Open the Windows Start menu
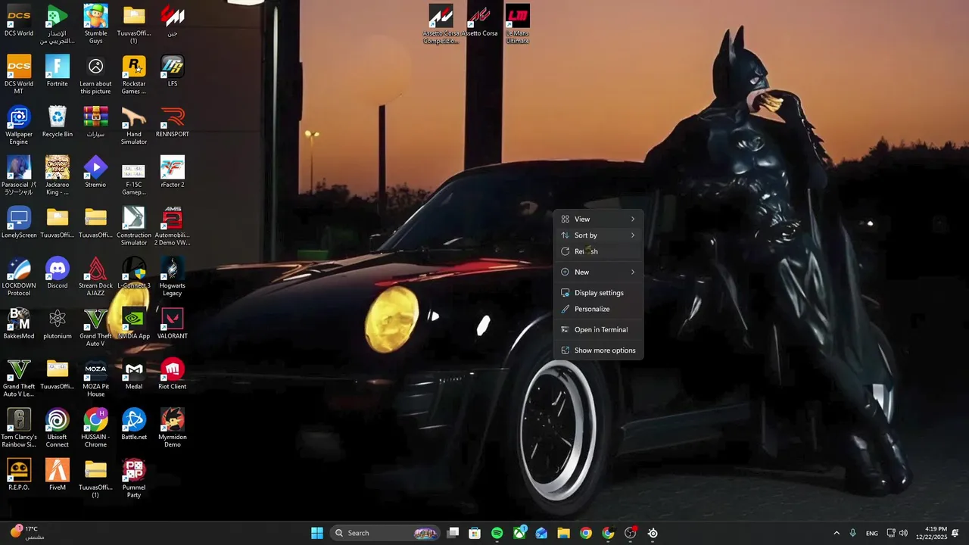 click(x=317, y=533)
